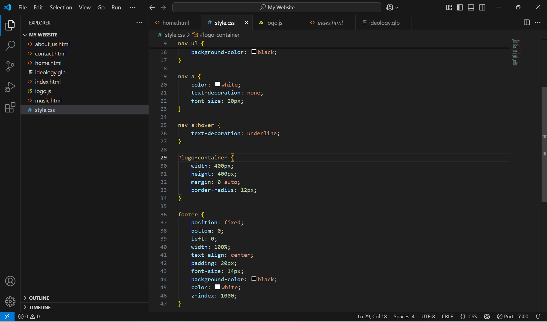The image size is (547, 322).
Task: Open contact.html in the Explorer
Action: click(85, 54)
